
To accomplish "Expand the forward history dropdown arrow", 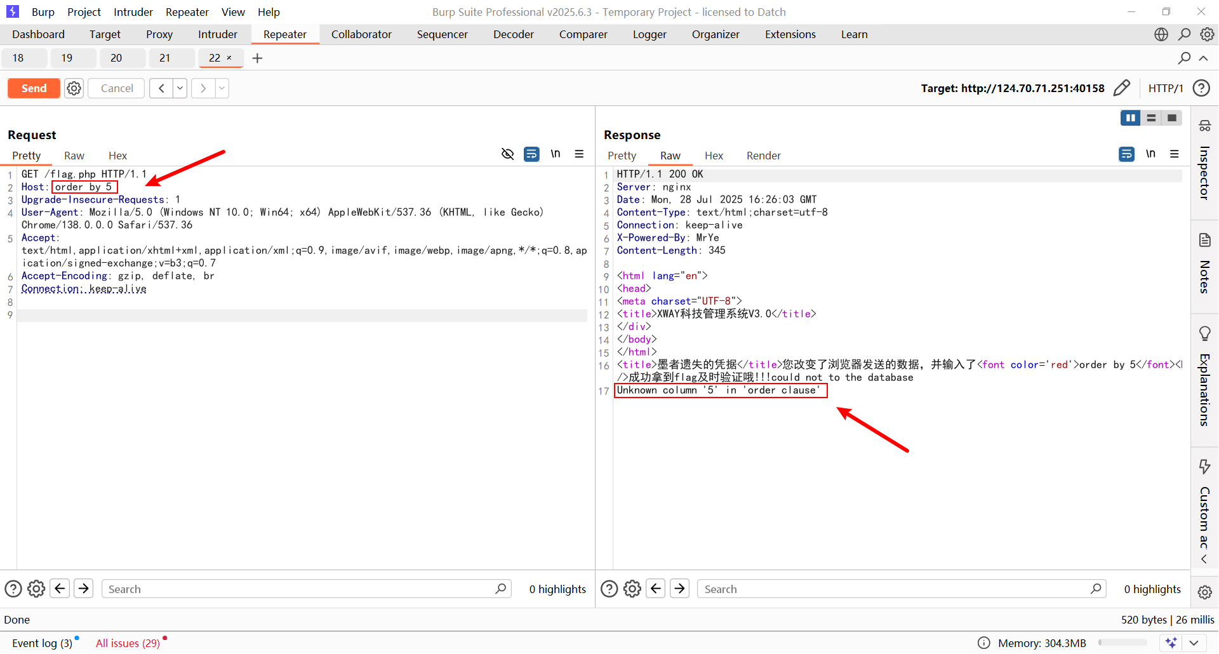I will click(222, 88).
